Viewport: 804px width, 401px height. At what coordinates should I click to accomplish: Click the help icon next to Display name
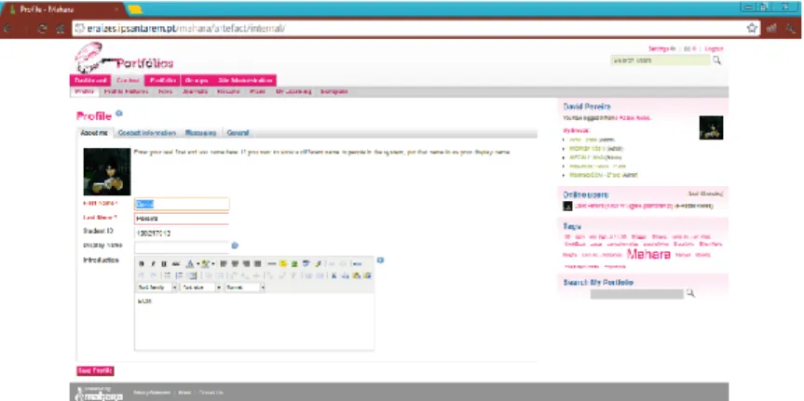point(235,246)
